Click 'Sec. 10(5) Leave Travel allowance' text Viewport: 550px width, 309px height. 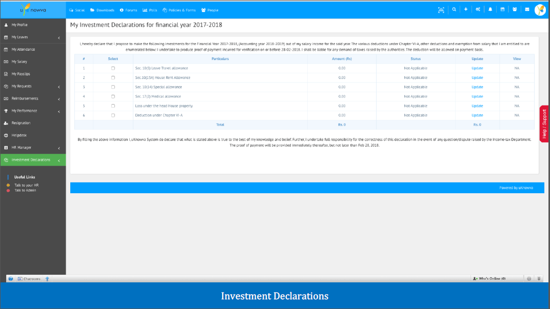tap(161, 68)
